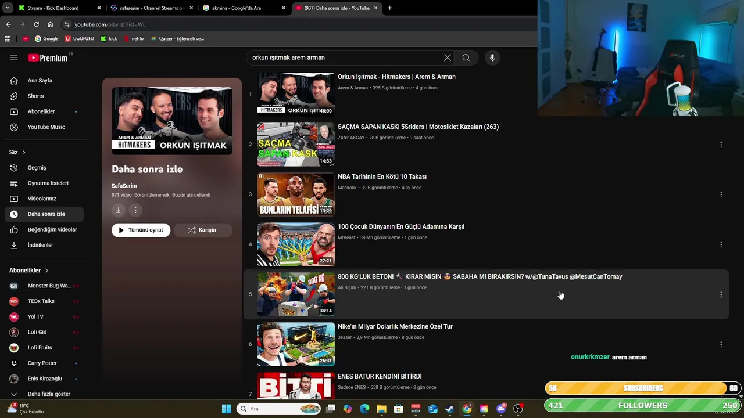Click Tümünü oynat button
744x418 pixels.
tap(141, 230)
